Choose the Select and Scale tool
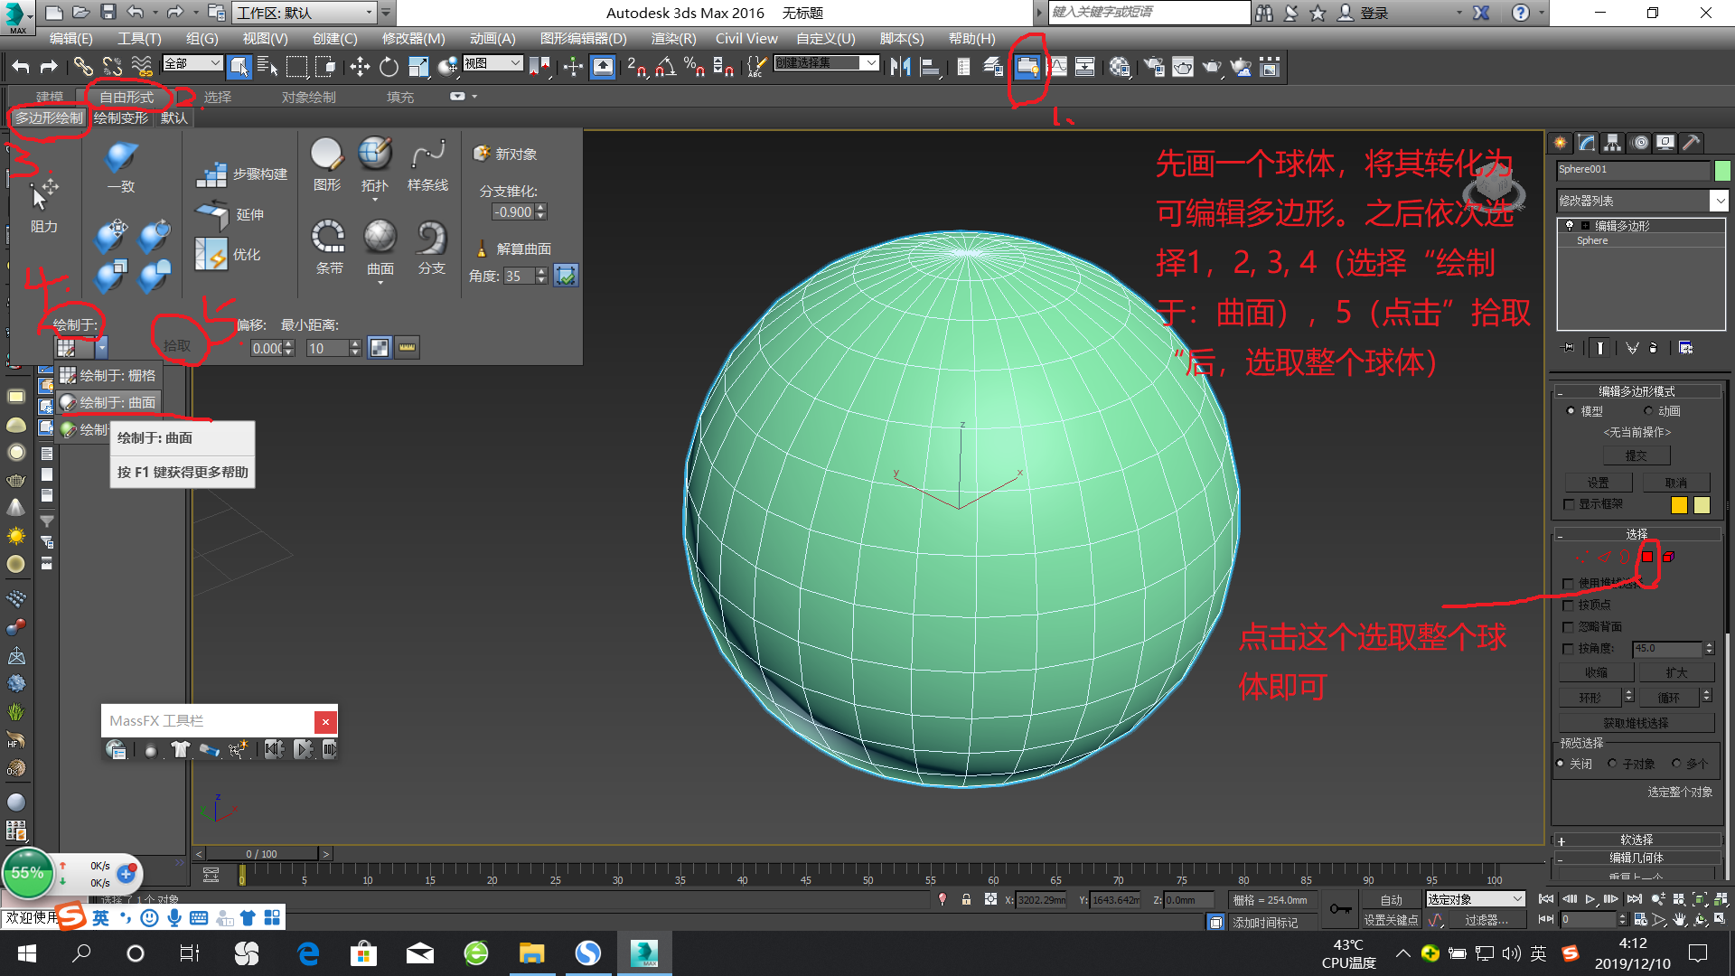This screenshot has width=1735, height=976. [x=417, y=66]
